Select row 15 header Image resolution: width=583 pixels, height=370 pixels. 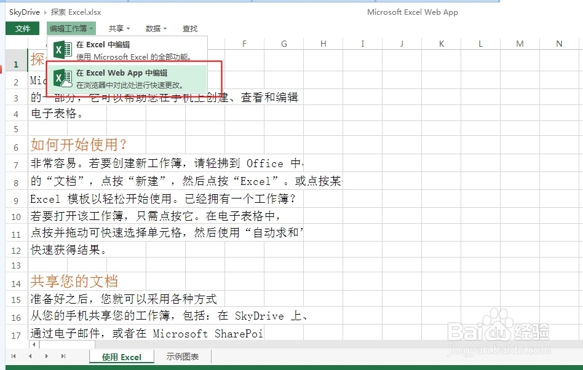coord(17,299)
